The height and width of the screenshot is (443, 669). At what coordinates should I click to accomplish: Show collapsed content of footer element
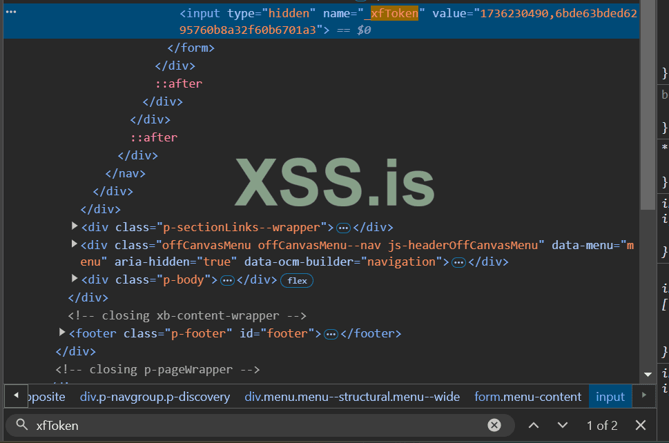coord(331,334)
